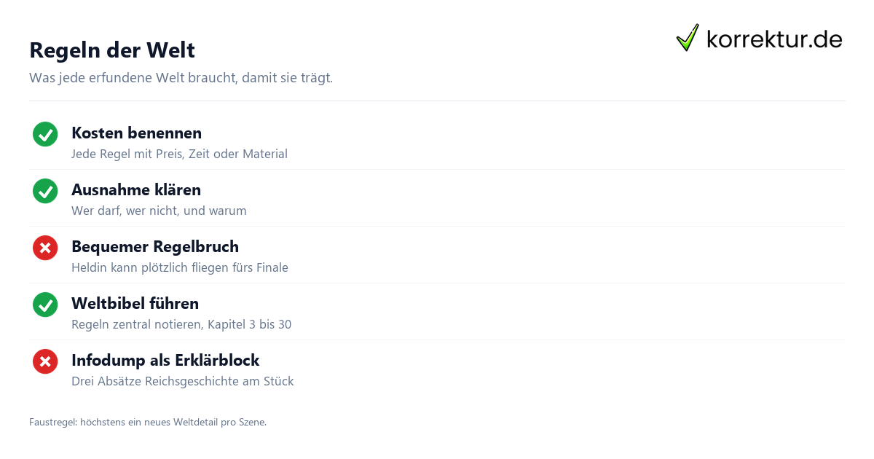Select the Kosten benennen heading
874x459 pixels.
click(136, 133)
